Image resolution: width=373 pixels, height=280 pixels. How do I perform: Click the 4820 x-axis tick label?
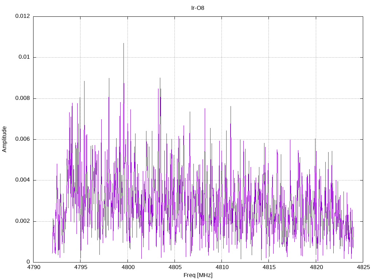[x=316, y=267]
